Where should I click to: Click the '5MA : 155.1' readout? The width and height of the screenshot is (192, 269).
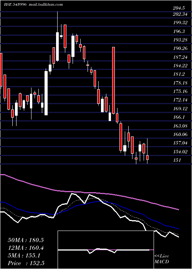click(x=24, y=256)
